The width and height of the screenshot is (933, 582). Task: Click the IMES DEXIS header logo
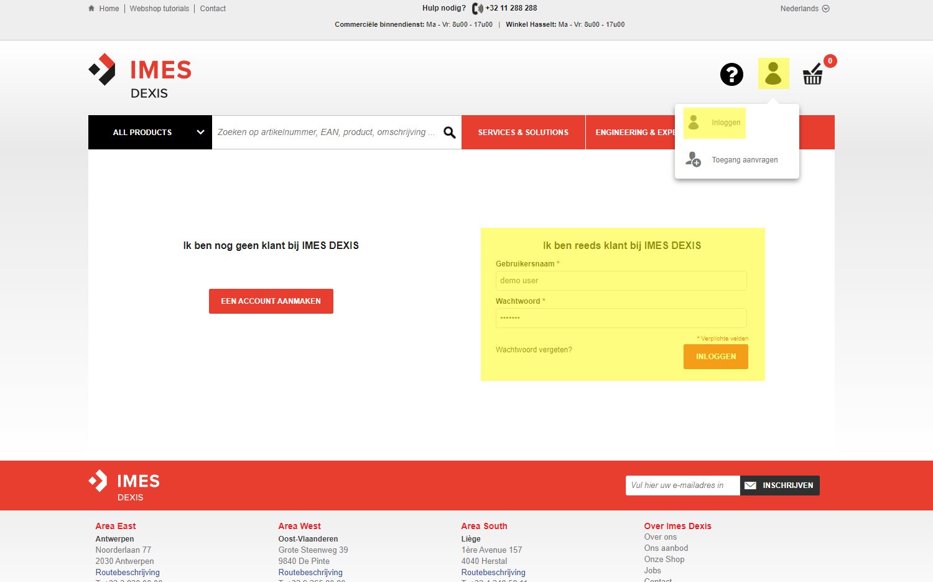140,77
